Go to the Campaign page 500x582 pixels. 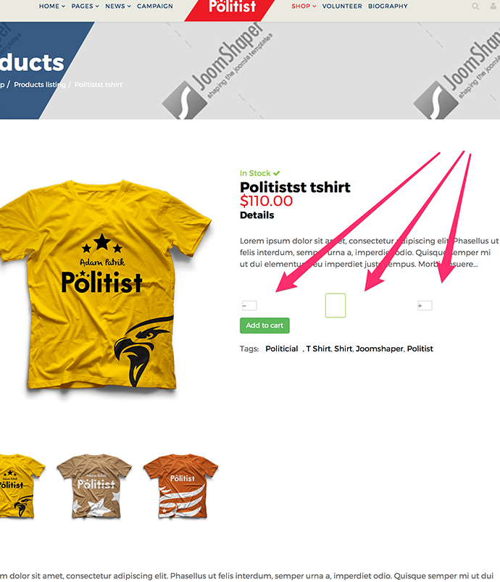[155, 7]
